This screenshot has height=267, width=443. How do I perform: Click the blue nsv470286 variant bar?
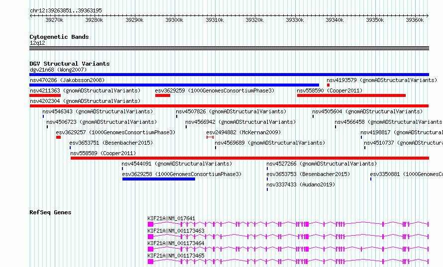[174, 85]
